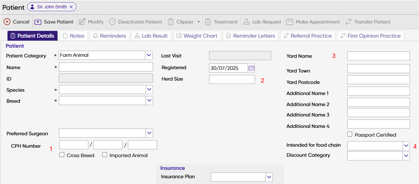The image size is (419, 184).
Task: Expand the Discount Category dropdown
Action: [406, 156]
